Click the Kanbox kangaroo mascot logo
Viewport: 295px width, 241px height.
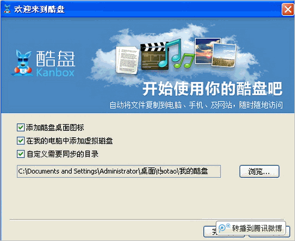coord(22,63)
